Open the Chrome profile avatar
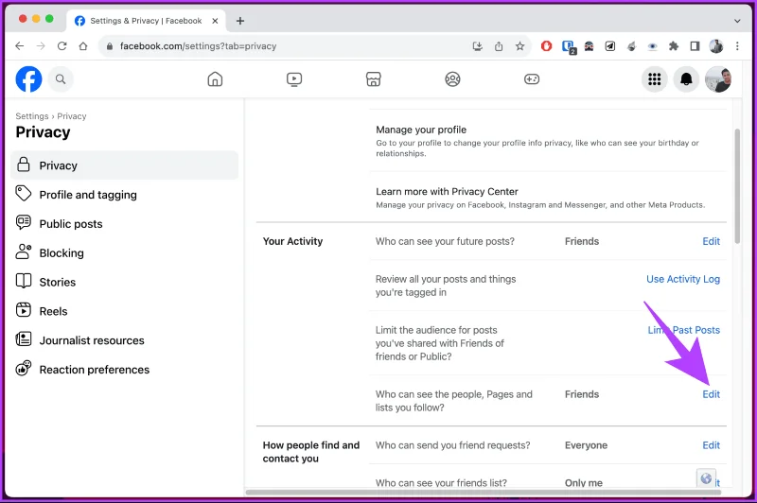This screenshot has width=757, height=503. [x=716, y=46]
